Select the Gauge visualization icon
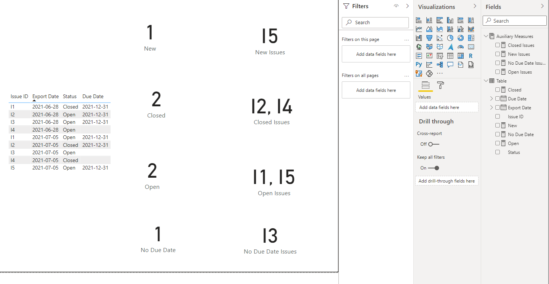 click(461, 47)
